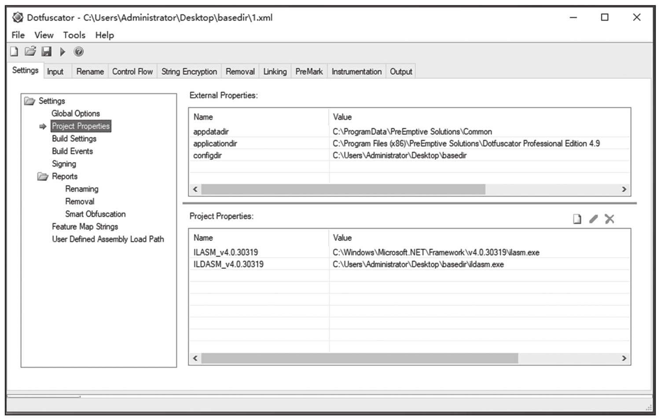Viewport: 661px width, 420px height.
Task: Click External Properties scrollbar right arrow
Action: tap(624, 190)
